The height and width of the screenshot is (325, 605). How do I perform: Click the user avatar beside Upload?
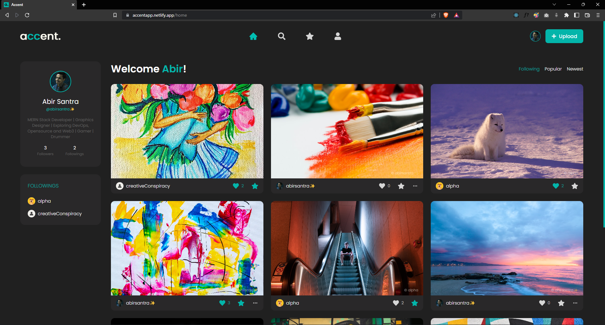535,36
